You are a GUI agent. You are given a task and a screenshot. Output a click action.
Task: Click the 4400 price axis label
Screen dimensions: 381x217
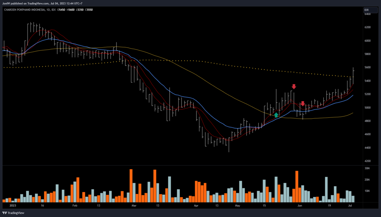pos(368,148)
